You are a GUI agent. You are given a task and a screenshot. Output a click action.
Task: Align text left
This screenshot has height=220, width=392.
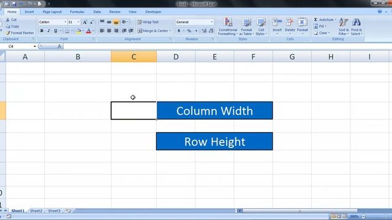pyautogui.click(x=102, y=31)
